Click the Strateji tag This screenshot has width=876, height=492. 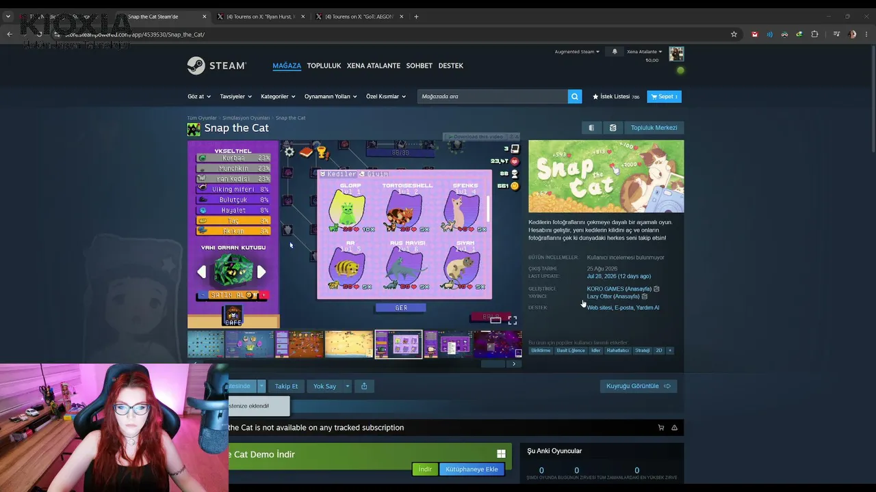[x=643, y=351]
